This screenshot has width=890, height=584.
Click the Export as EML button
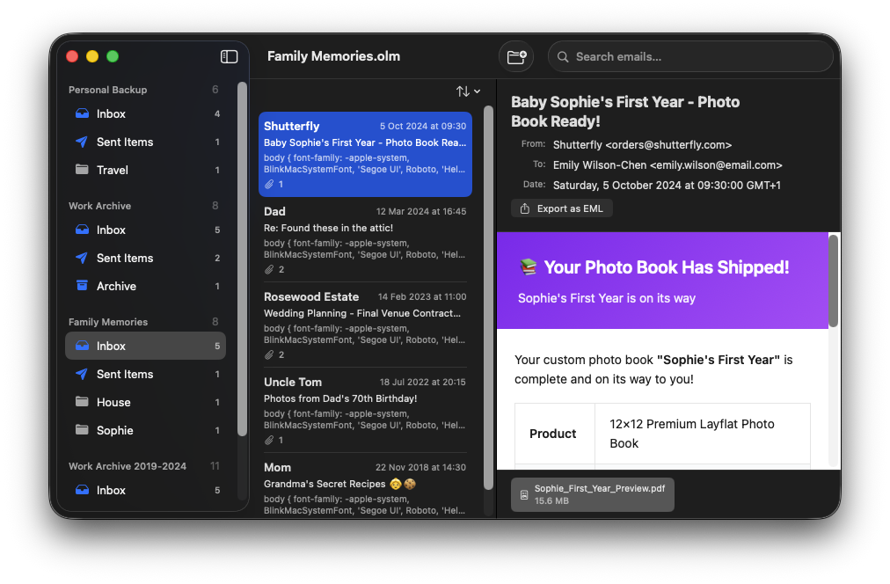pos(562,208)
